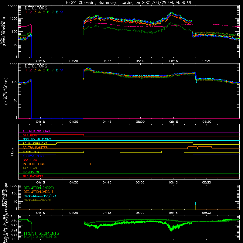Select dark green detector 7 in rear segments legend
Screen dimensions: 243x243
[x=53, y=70]
